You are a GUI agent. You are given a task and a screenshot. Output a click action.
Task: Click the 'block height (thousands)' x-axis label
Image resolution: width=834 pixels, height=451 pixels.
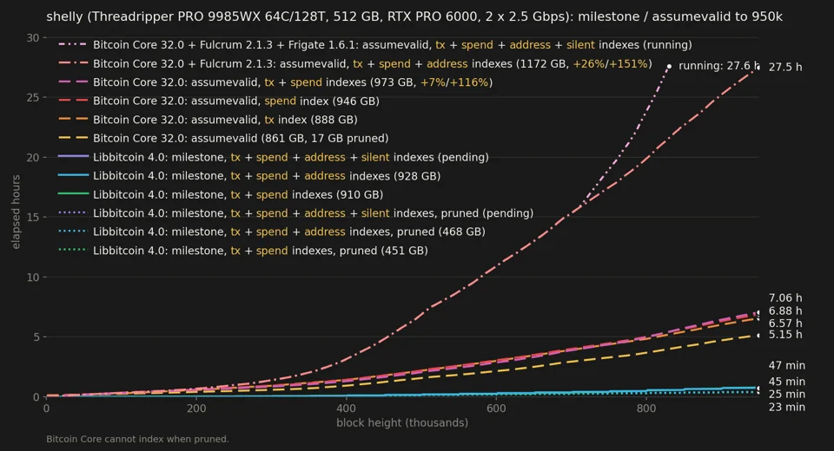coord(402,423)
